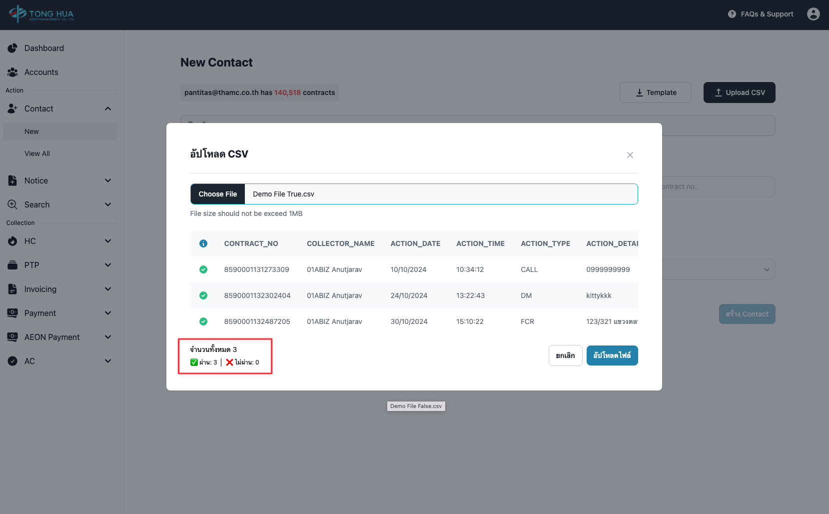This screenshot has height=514, width=829.
Task: Expand the PTP menu chevron
Action: [108, 265]
